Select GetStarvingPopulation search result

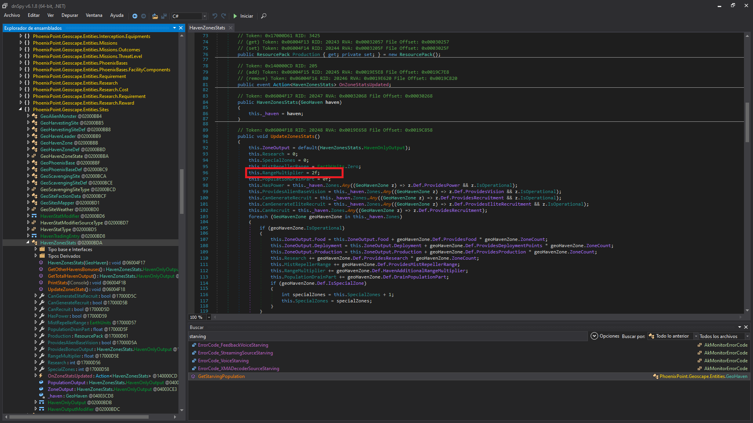click(221, 376)
